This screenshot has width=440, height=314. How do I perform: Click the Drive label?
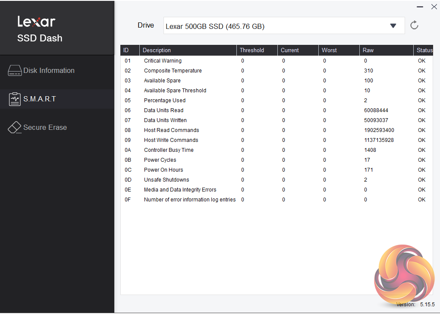pos(146,25)
